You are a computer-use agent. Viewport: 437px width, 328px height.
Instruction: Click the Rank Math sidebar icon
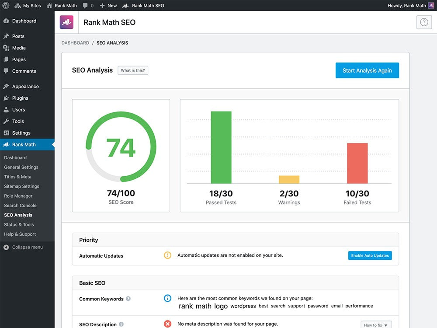[x=6, y=144]
